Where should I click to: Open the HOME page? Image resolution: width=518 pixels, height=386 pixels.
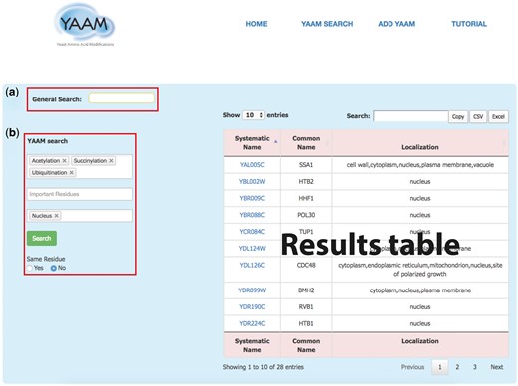256,24
